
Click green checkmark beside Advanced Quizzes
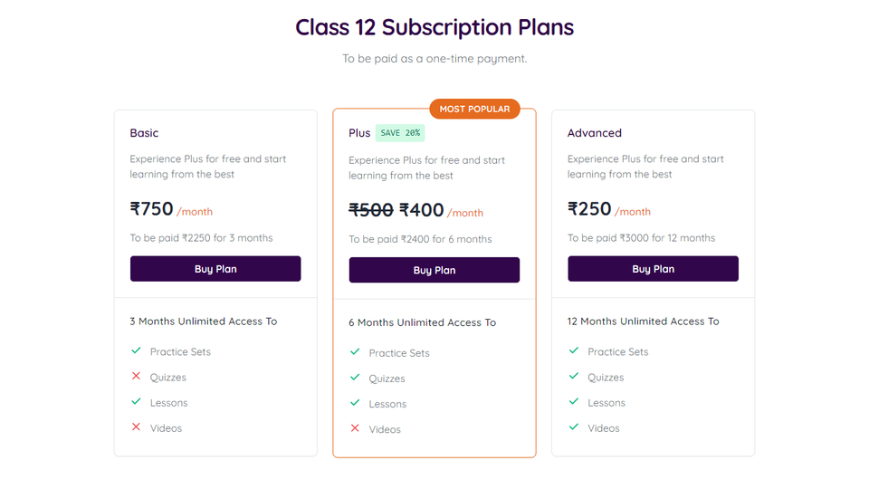(x=574, y=376)
